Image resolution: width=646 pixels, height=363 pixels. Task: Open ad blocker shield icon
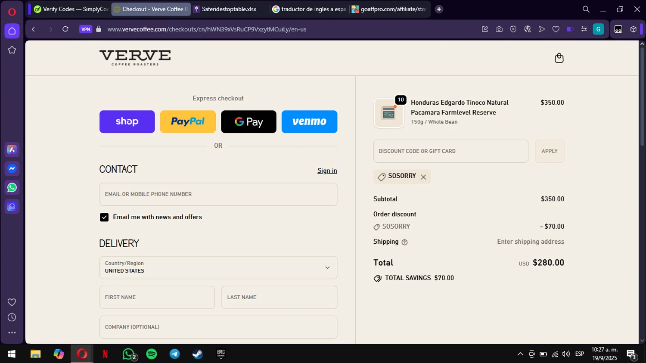tap(513, 29)
